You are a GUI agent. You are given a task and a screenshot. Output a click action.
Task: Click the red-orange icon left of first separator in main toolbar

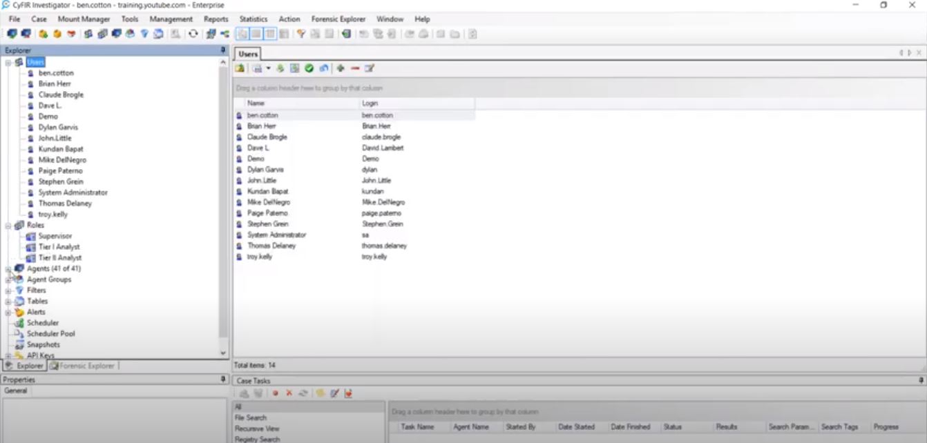tap(71, 33)
